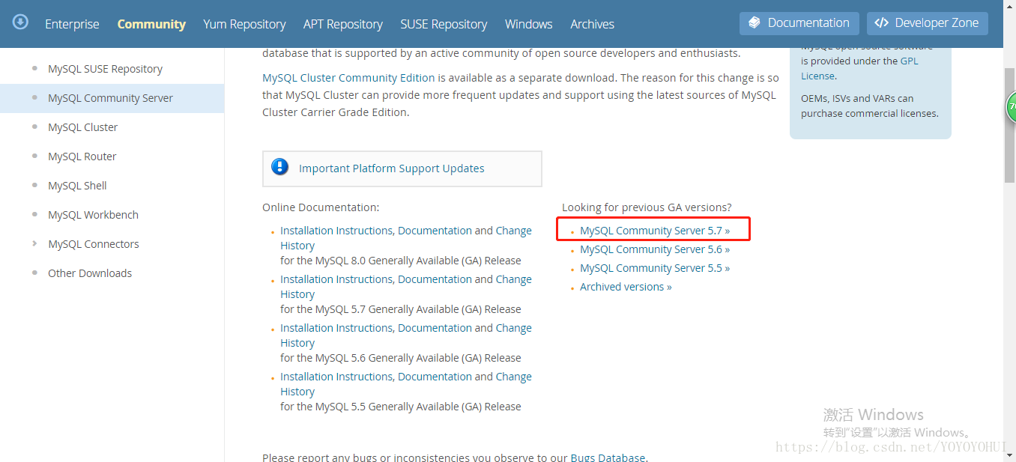Open Installation Instructions link for MySQL 5.7
The height and width of the screenshot is (462, 1016).
coord(336,279)
